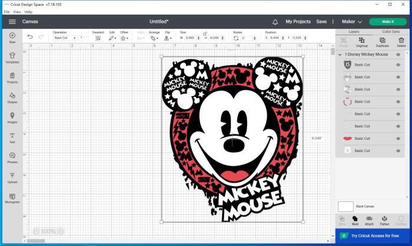Click the Duplicate icon

(x=383, y=40)
